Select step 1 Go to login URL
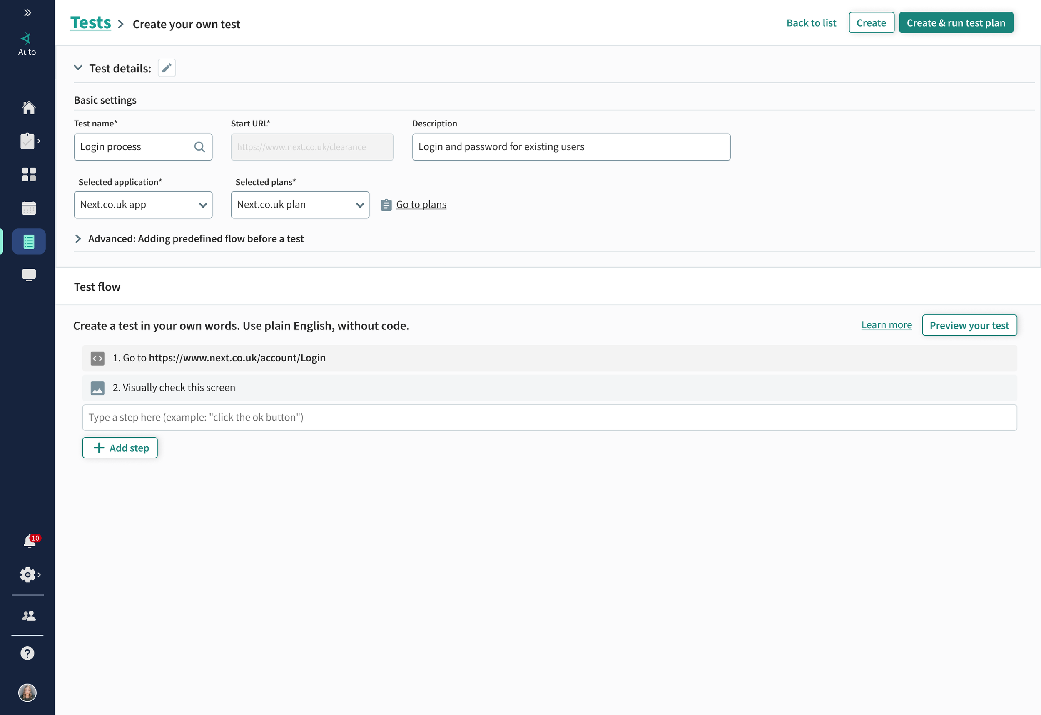 tap(549, 359)
